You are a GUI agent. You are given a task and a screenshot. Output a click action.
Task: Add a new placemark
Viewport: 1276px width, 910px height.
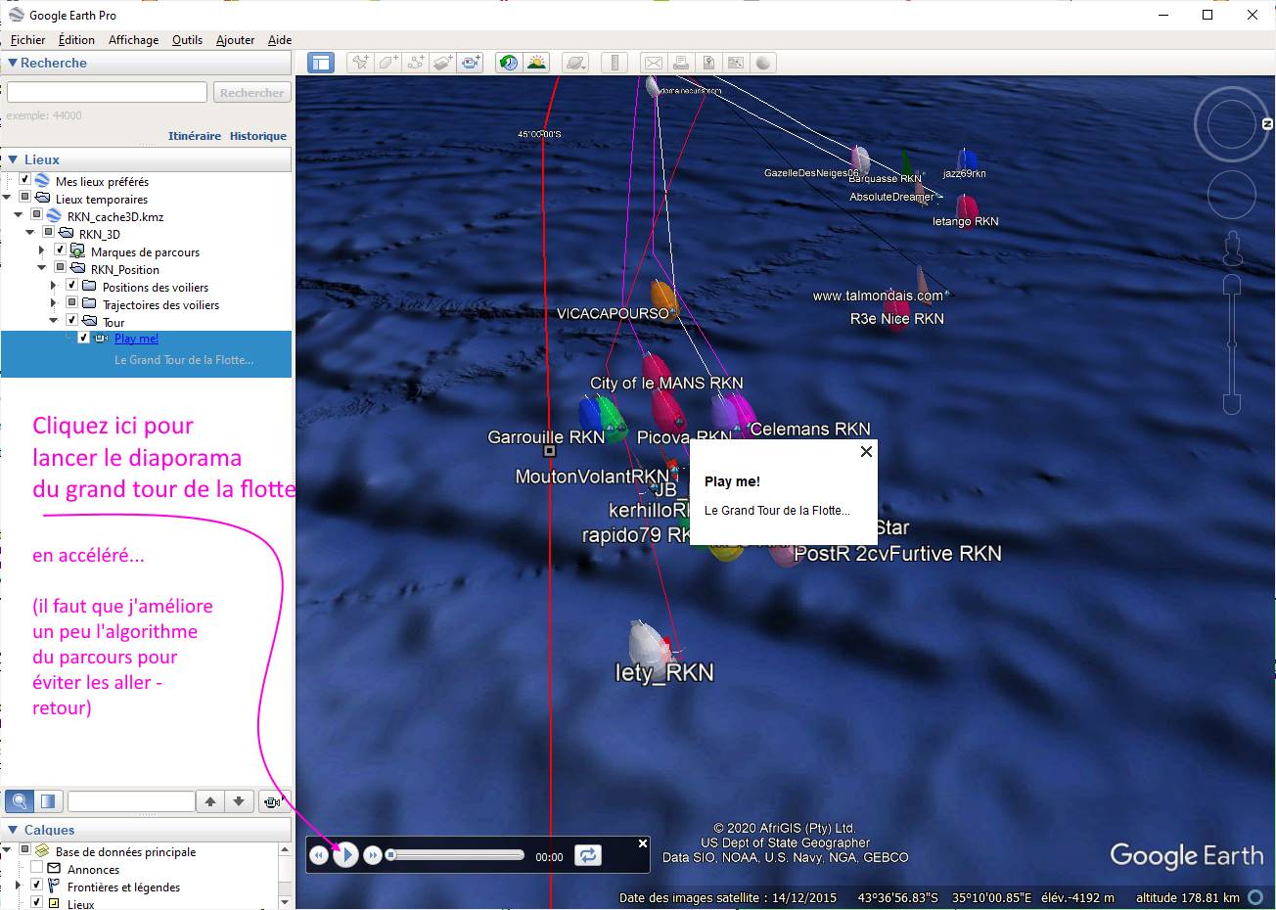[x=360, y=63]
